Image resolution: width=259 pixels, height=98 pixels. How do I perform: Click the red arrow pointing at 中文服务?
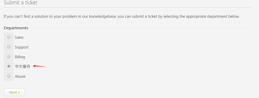pyautogui.click(x=39, y=66)
